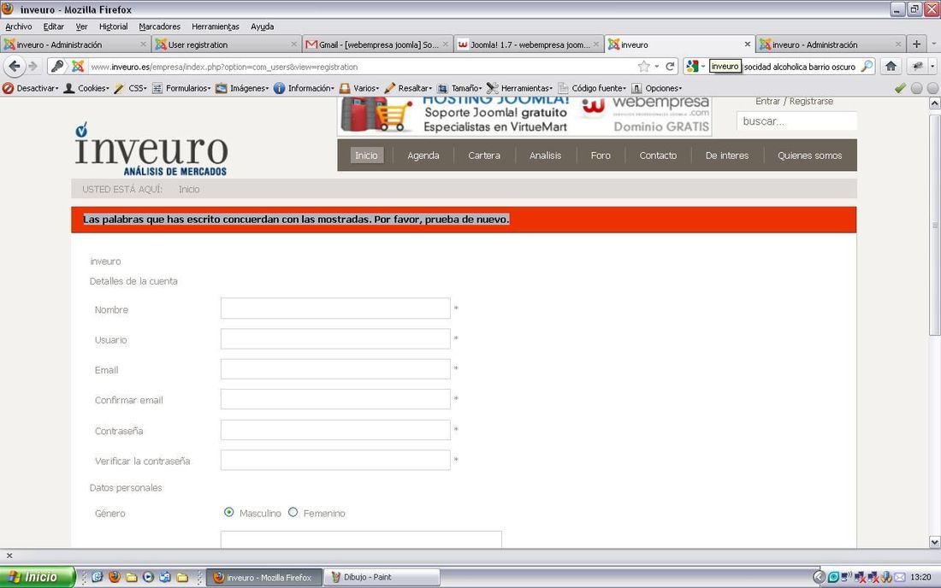The height and width of the screenshot is (588, 941).
Task: Expand the Formularios toolbar menu
Action: click(x=181, y=88)
